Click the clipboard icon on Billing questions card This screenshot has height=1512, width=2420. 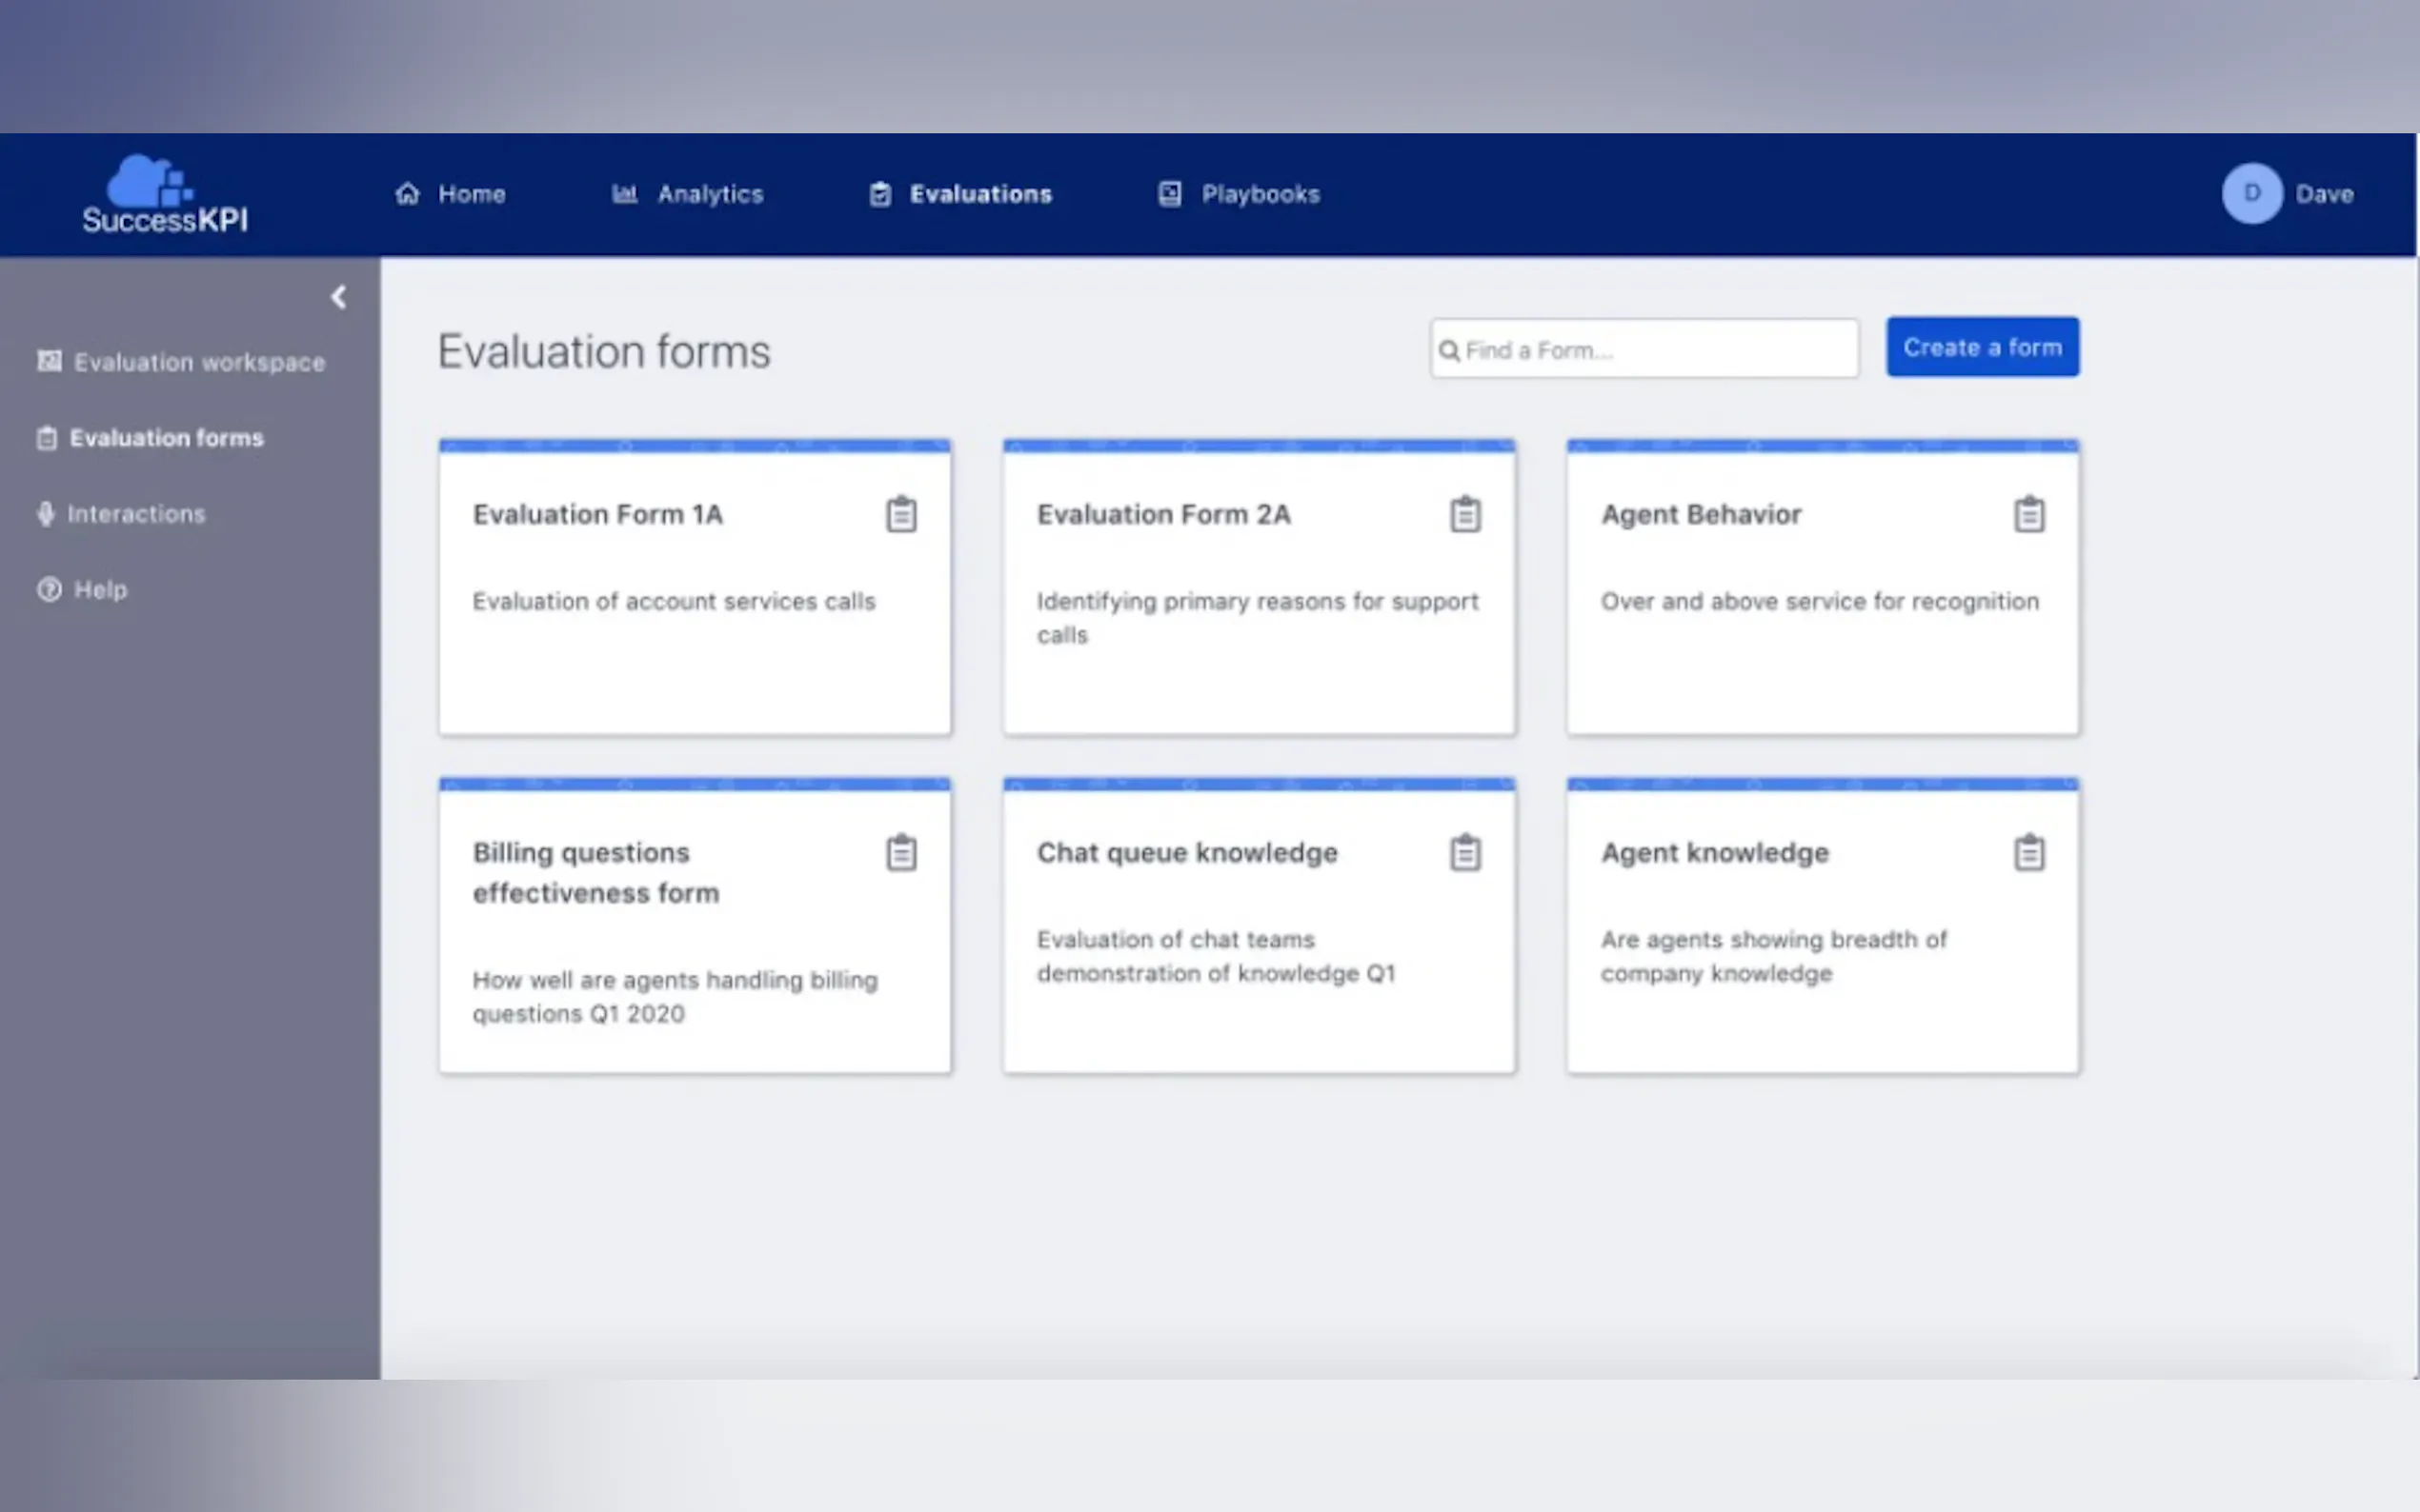point(900,852)
